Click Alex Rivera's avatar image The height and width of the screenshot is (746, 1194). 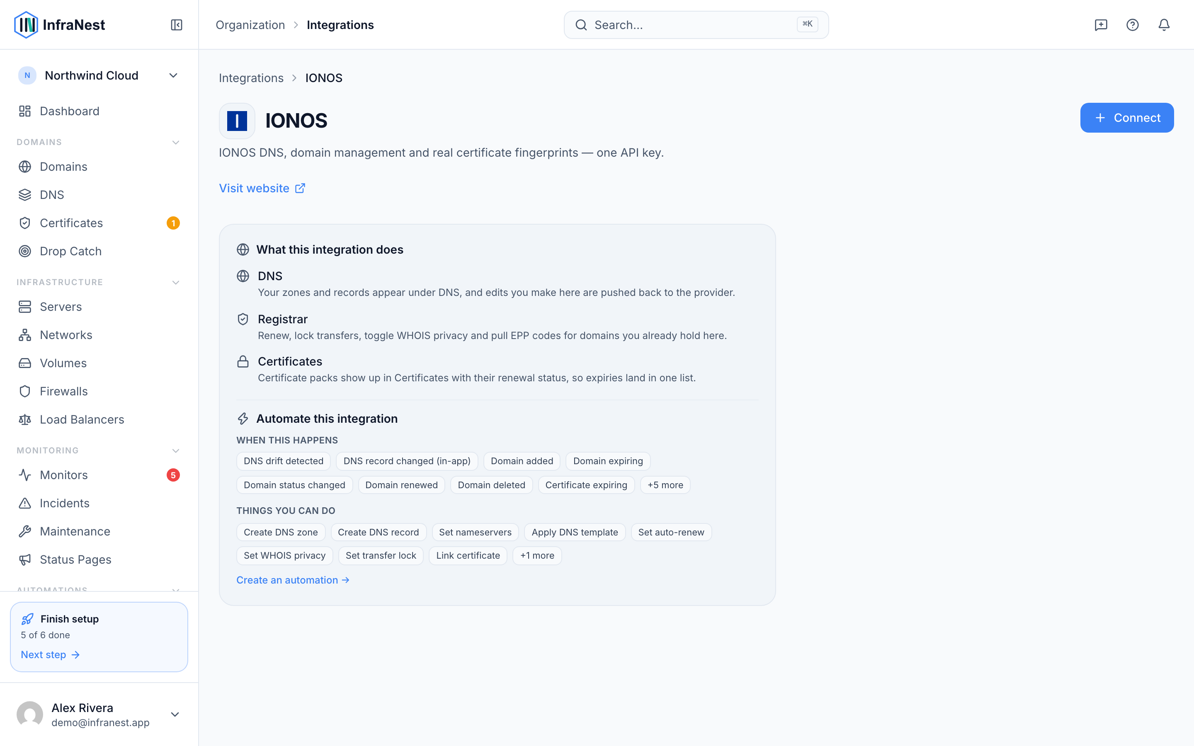click(29, 715)
